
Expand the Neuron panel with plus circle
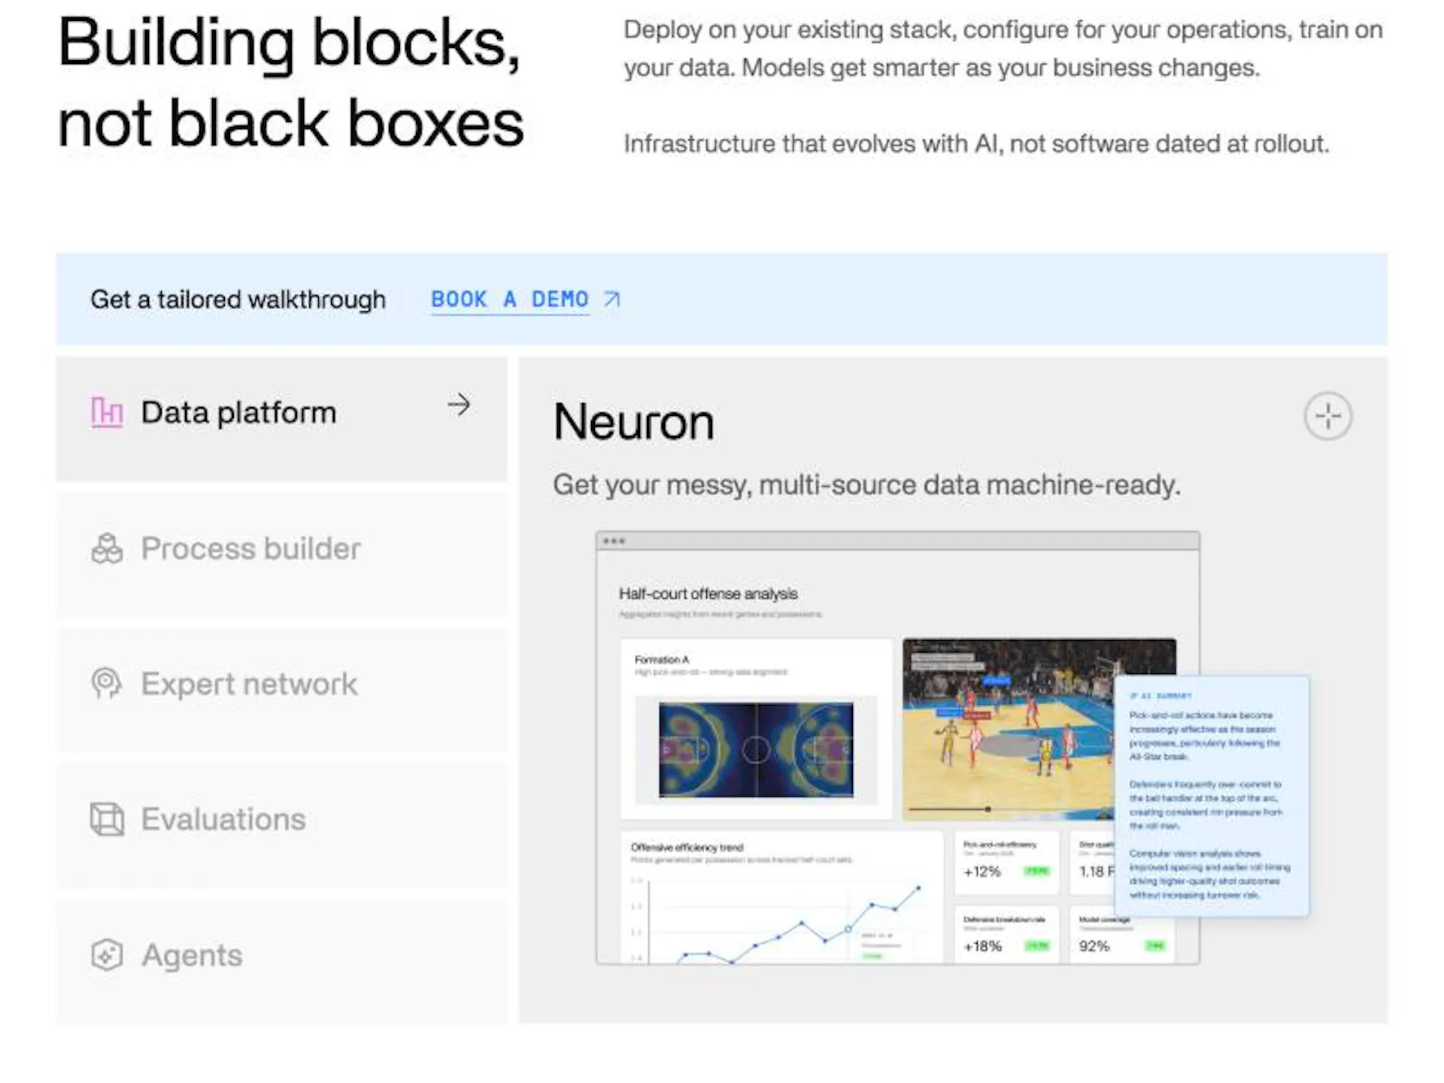tap(1328, 416)
